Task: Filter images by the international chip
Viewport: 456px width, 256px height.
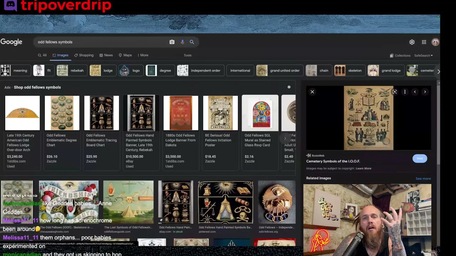Action: 240,70
